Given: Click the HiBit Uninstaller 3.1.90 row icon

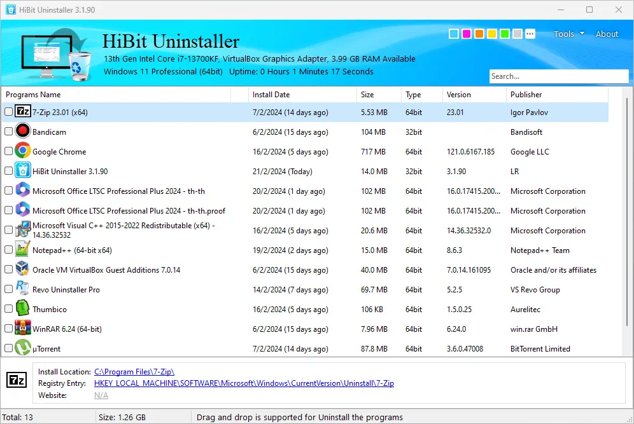Looking at the screenshot, I should pos(23,170).
